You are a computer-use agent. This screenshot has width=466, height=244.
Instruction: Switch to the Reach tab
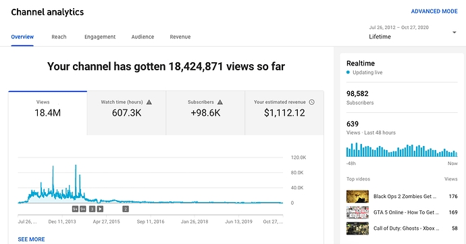(x=59, y=37)
